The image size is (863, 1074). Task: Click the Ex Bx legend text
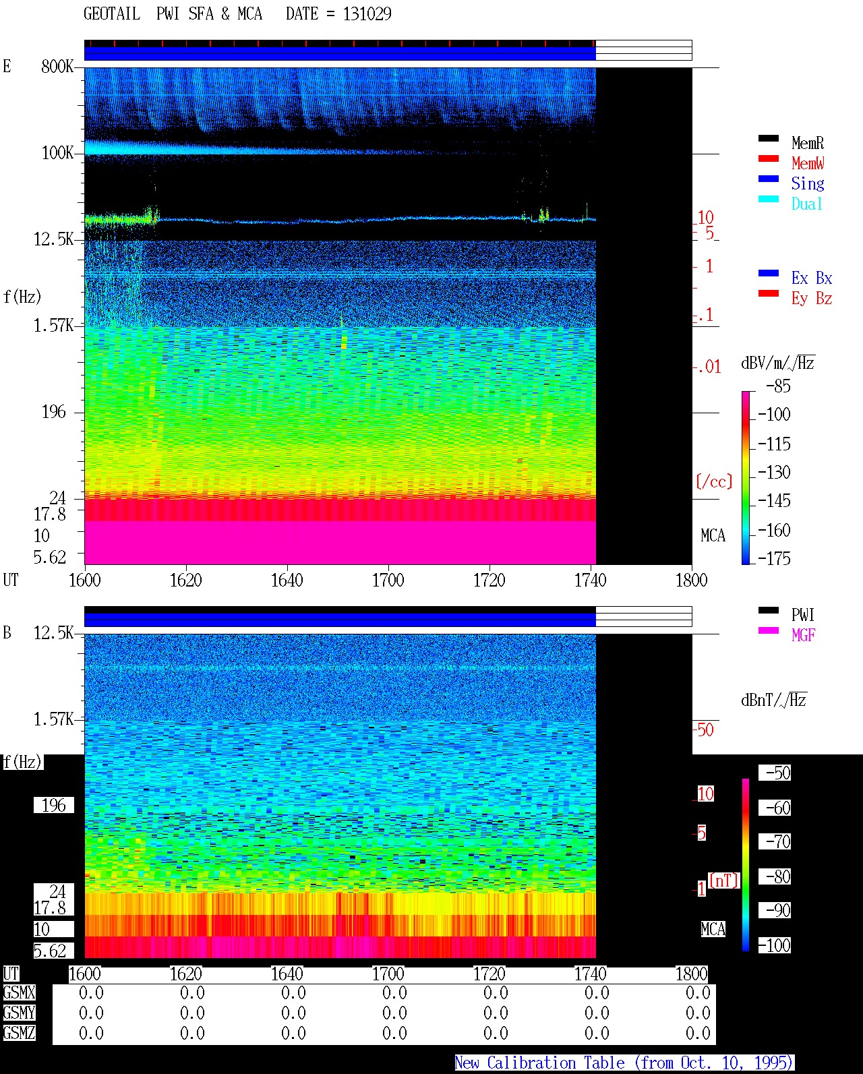coord(812,278)
